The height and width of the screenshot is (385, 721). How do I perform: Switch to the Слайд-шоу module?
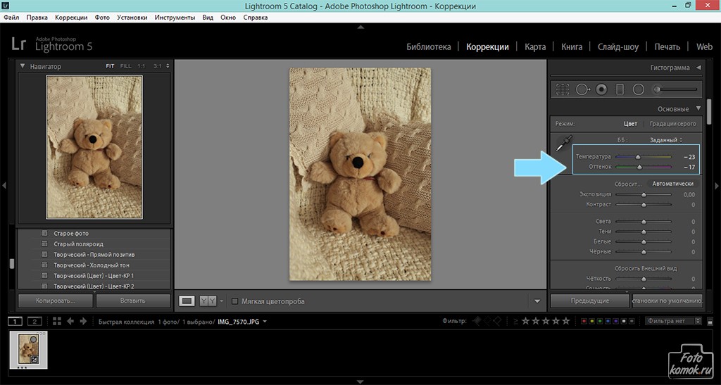(x=618, y=47)
